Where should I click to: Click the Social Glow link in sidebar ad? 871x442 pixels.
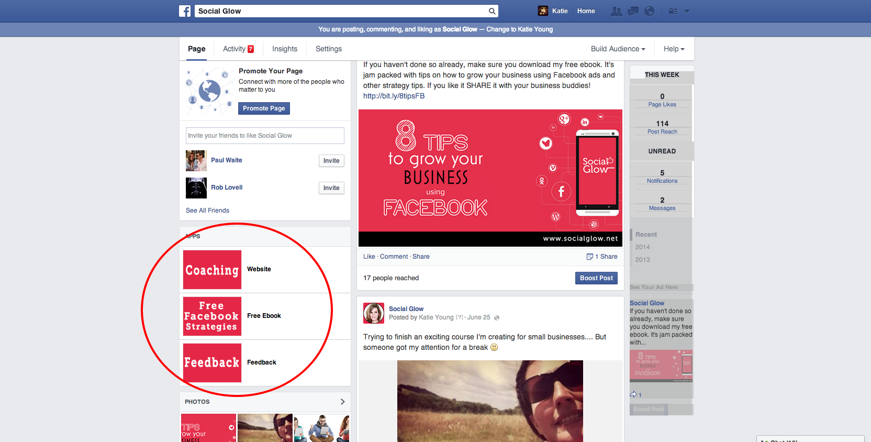tap(647, 303)
